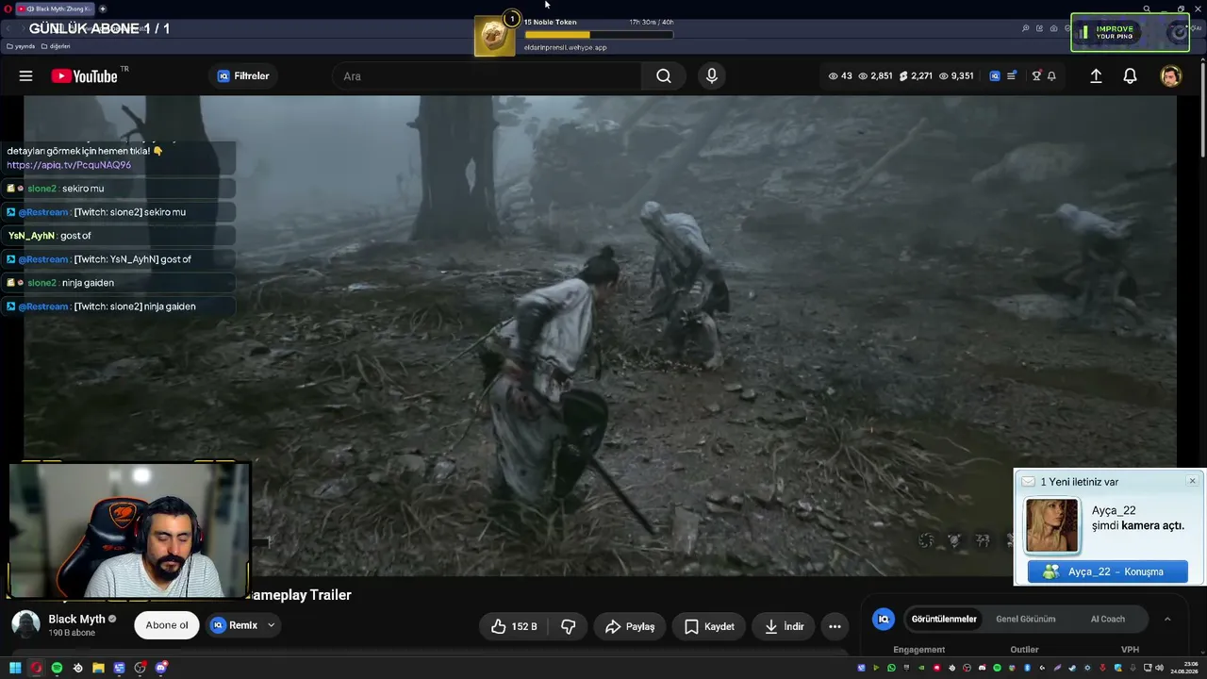The height and width of the screenshot is (679, 1207).
Task: Close the '1 Yeni iletiniz var' popup
Action: tap(1192, 481)
